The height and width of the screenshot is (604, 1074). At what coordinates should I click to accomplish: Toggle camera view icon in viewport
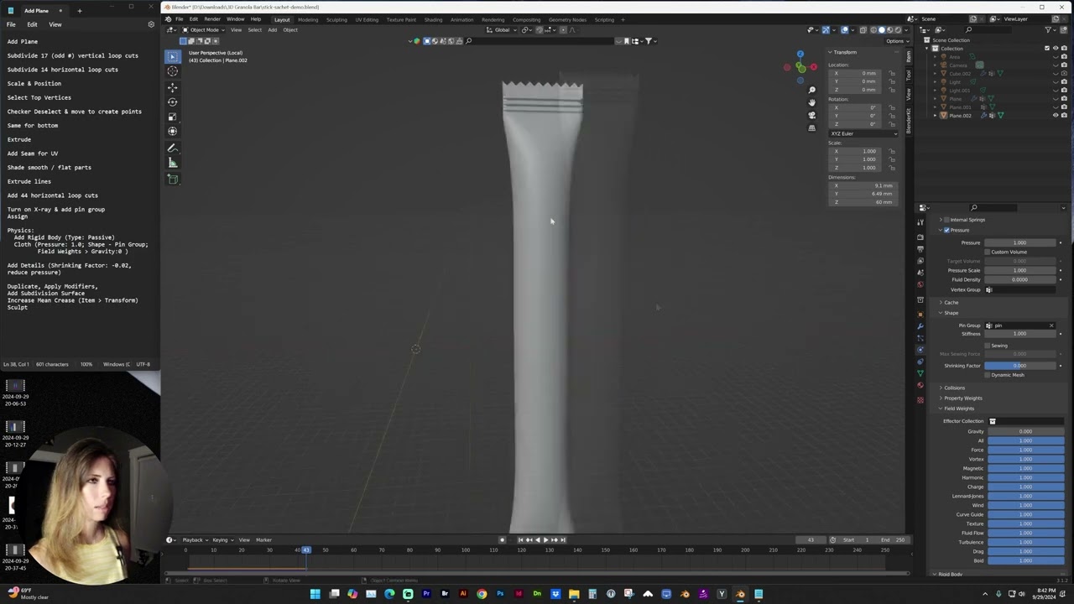(811, 115)
